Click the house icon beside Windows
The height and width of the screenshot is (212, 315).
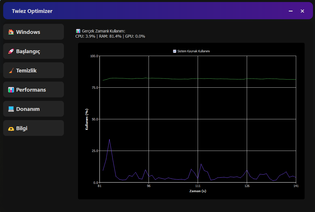[11, 32]
